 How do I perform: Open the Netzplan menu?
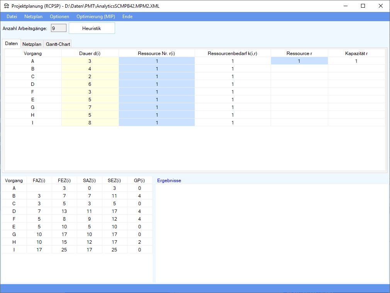[x=33, y=17]
